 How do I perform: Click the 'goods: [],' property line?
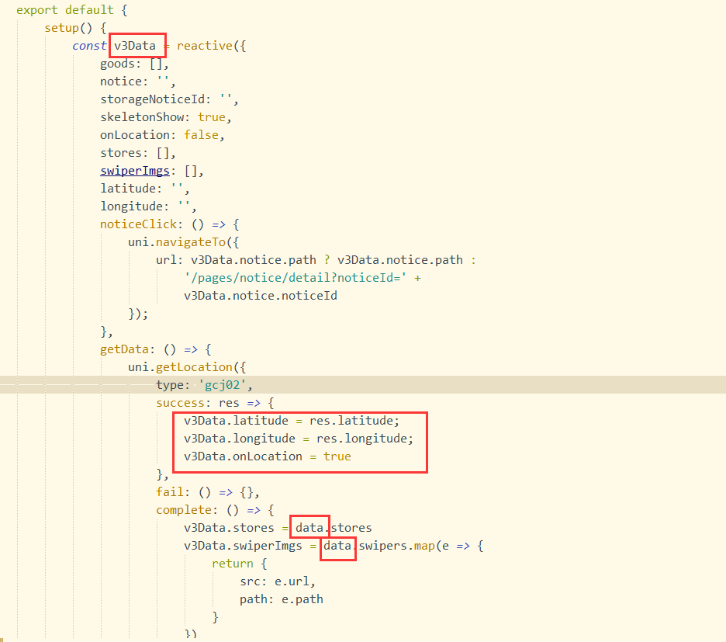pos(134,64)
